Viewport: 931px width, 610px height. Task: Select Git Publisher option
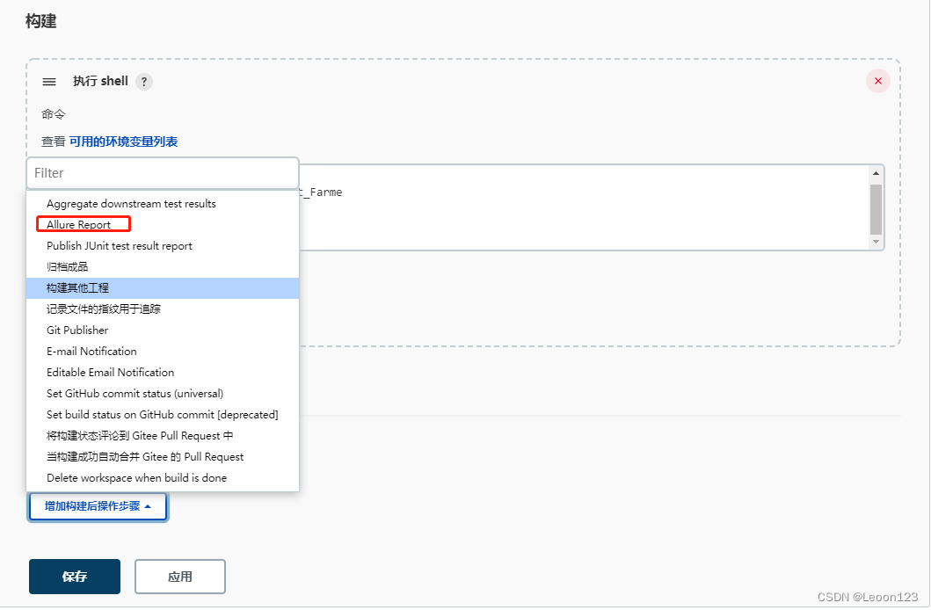(x=162, y=330)
